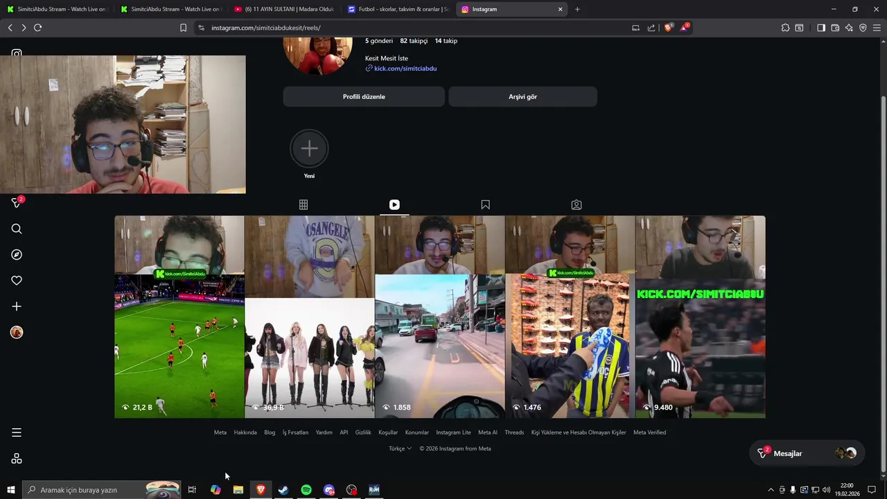The image size is (887, 499).
Task: Open Threads footer link
Action: tap(514, 432)
